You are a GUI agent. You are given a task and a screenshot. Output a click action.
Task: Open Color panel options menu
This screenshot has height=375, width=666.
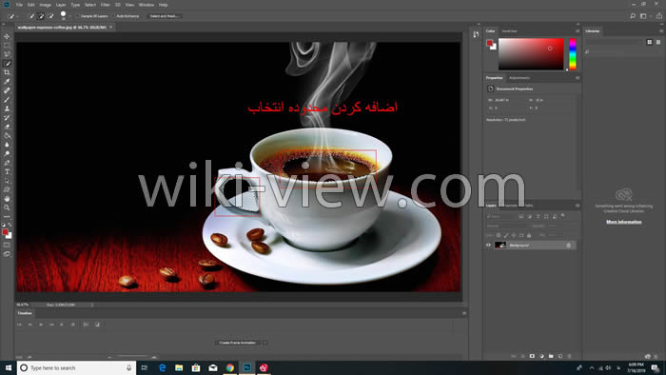click(578, 31)
